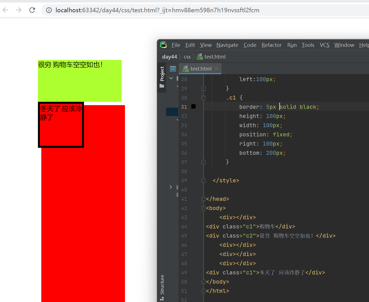This screenshot has width=369, height=302.
Task: Click the green 购物车空空如也 box on webpage
Action: click(80, 81)
